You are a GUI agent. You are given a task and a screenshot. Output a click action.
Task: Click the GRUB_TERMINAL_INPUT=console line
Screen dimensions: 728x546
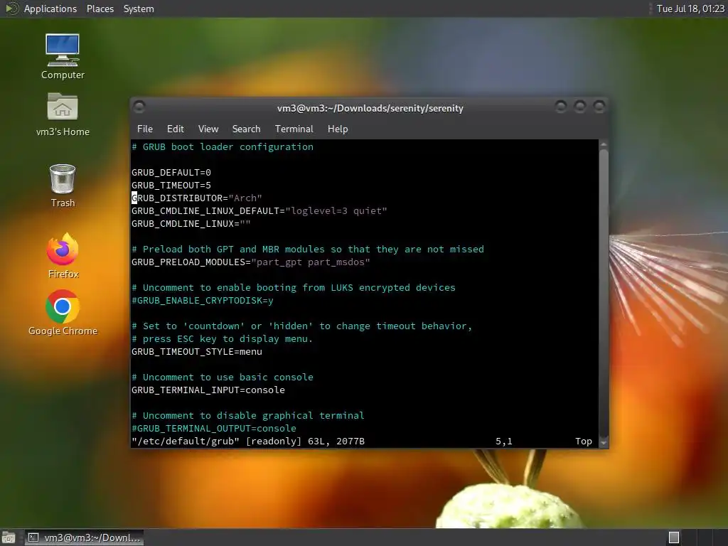pyautogui.click(x=208, y=390)
